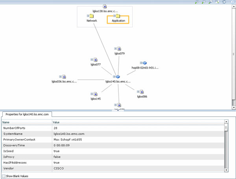The width and height of the screenshot is (236, 179).
Task: Click the properties table scrollbar thumb
Action: [226, 127]
